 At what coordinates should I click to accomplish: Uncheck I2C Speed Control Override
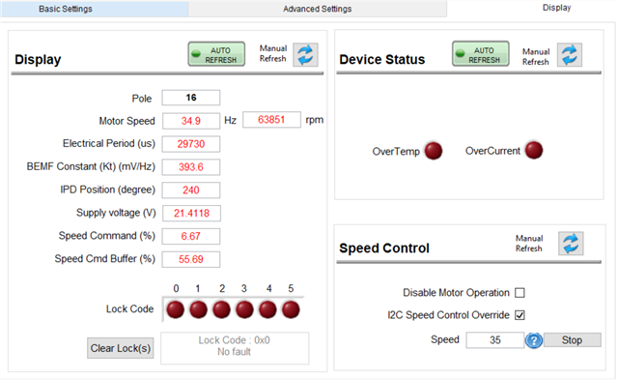tap(520, 315)
